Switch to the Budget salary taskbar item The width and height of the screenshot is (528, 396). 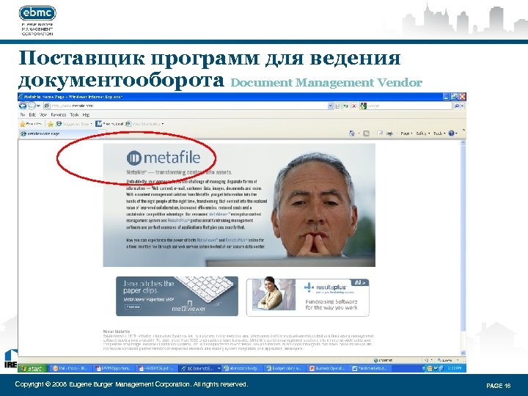pyautogui.click(x=285, y=368)
